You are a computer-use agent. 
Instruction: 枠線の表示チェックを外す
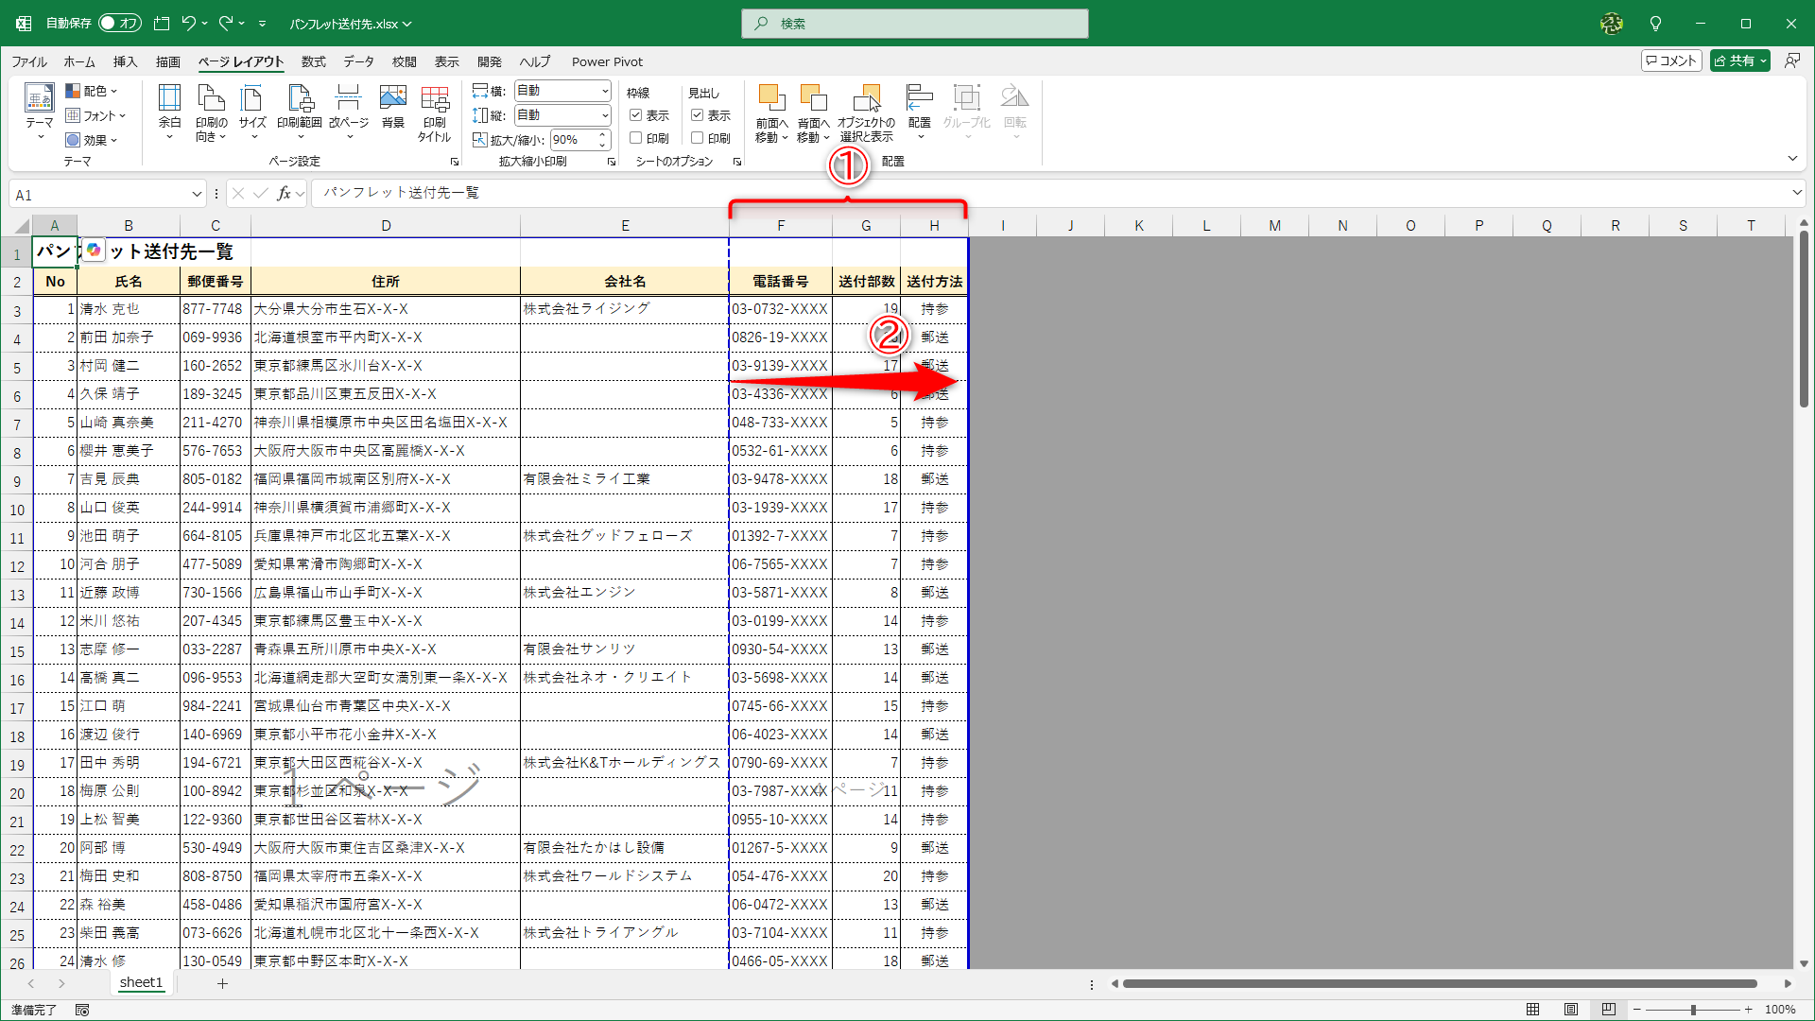636,115
